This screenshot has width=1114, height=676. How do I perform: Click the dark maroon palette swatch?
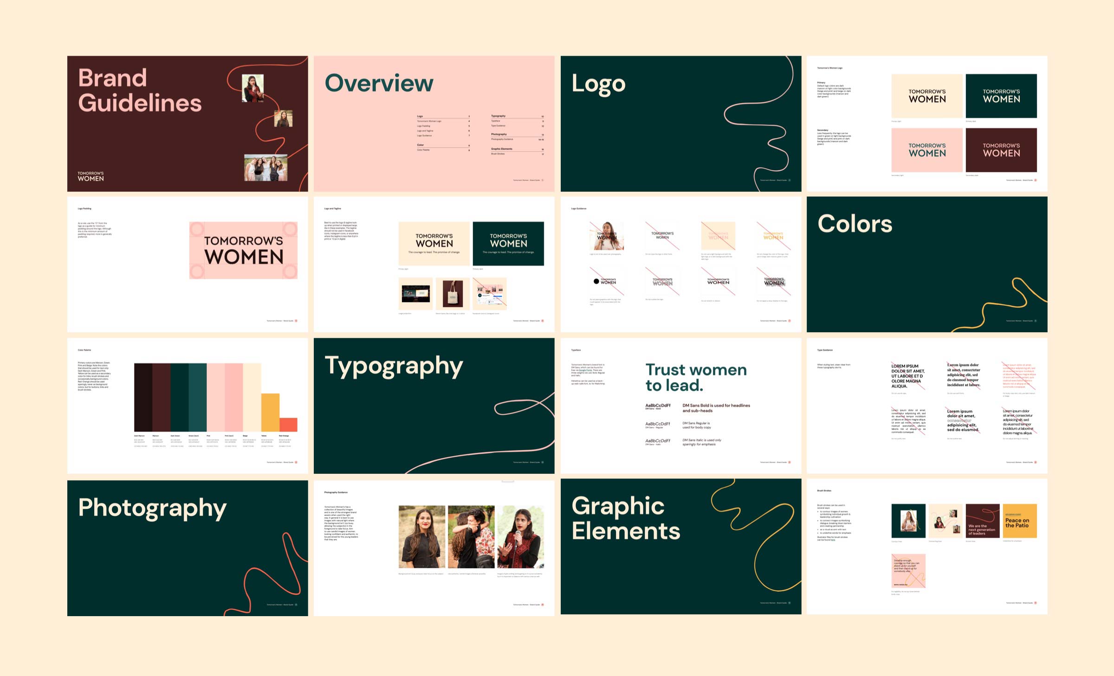click(143, 397)
